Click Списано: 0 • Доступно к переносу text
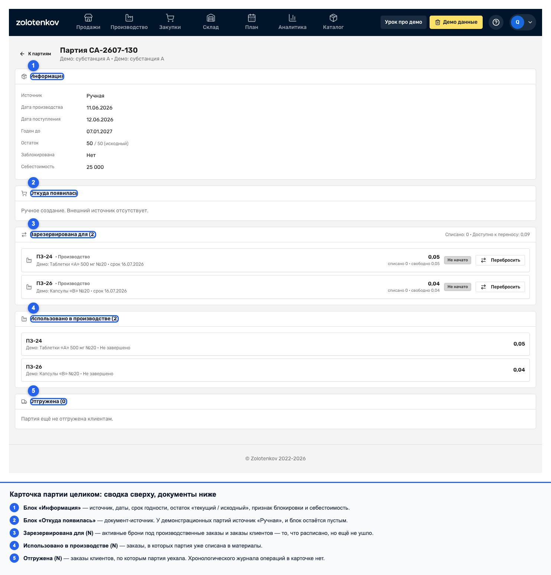The width and height of the screenshot is (551, 575). [488, 235]
